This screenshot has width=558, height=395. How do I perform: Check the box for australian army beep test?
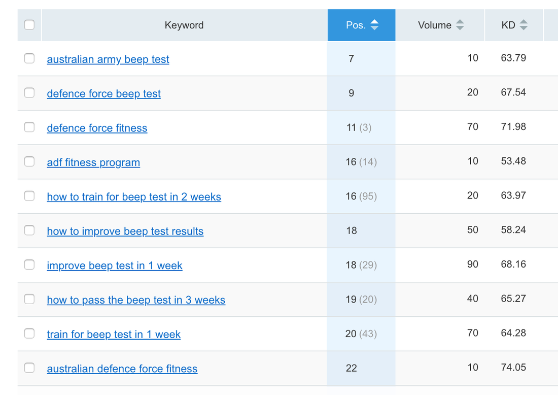(x=29, y=58)
